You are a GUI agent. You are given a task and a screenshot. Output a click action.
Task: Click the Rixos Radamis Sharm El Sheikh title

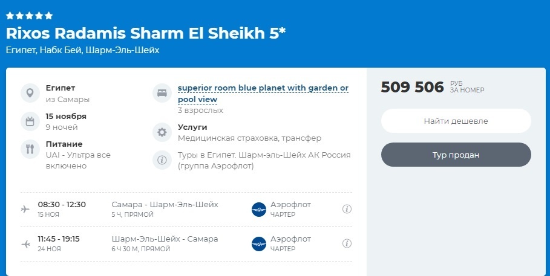click(x=145, y=33)
